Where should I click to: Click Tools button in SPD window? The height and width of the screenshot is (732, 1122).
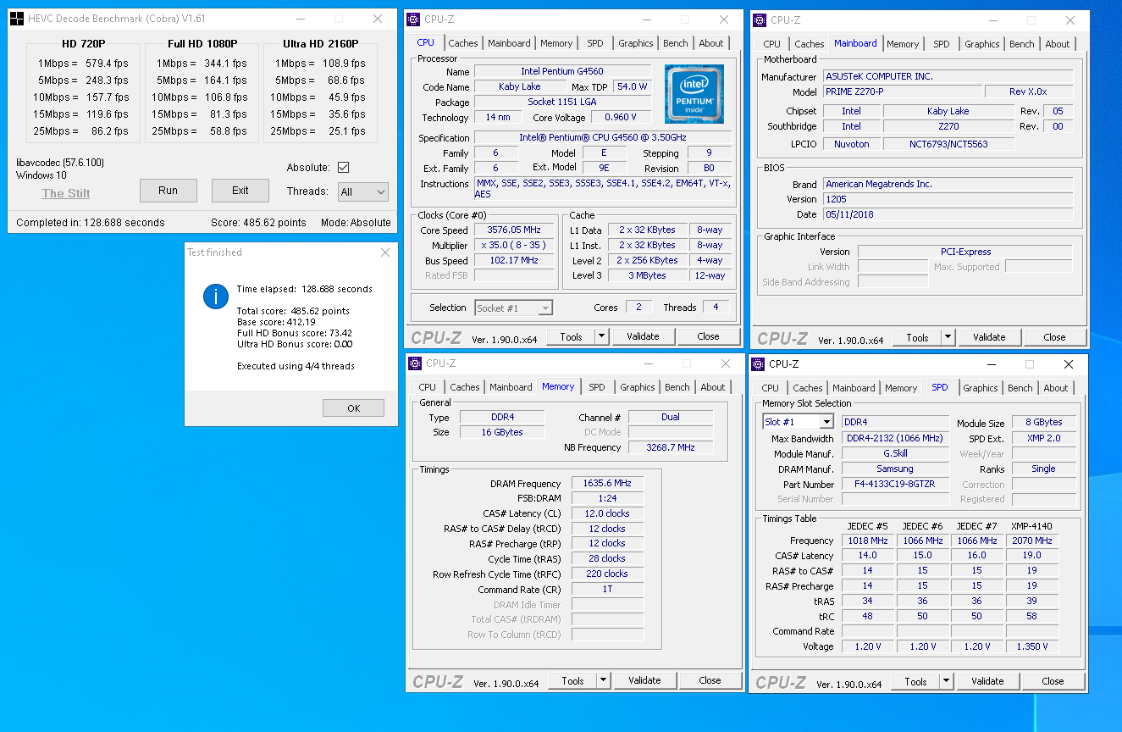click(915, 681)
